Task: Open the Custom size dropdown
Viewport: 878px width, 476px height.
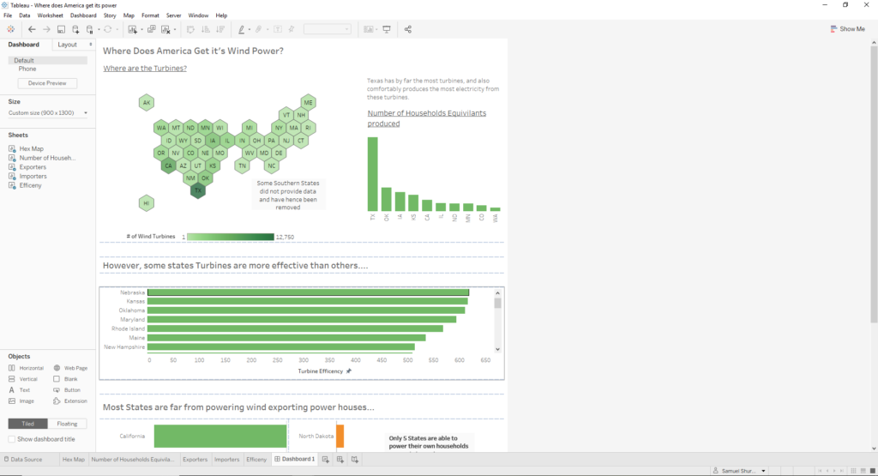Action: (47, 113)
